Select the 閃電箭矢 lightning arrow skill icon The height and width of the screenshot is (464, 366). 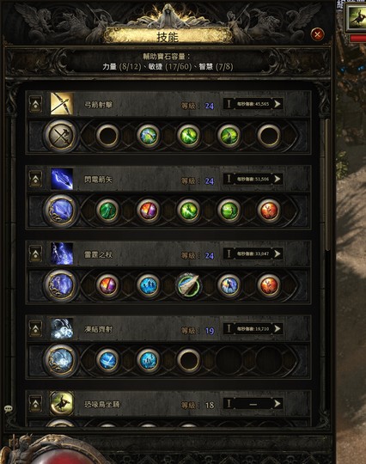coord(62,179)
